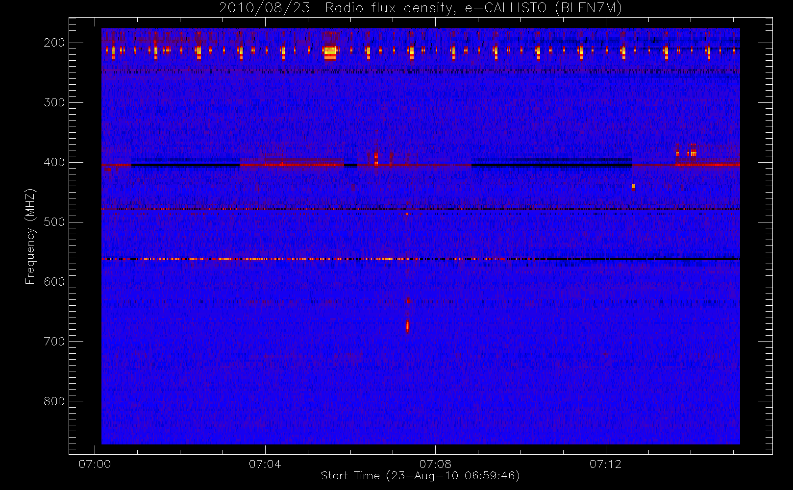This screenshot has width=793, height=490.
Task: Click the "Frequency (MHZ)" axis label
Action: (x=30, y=236)
